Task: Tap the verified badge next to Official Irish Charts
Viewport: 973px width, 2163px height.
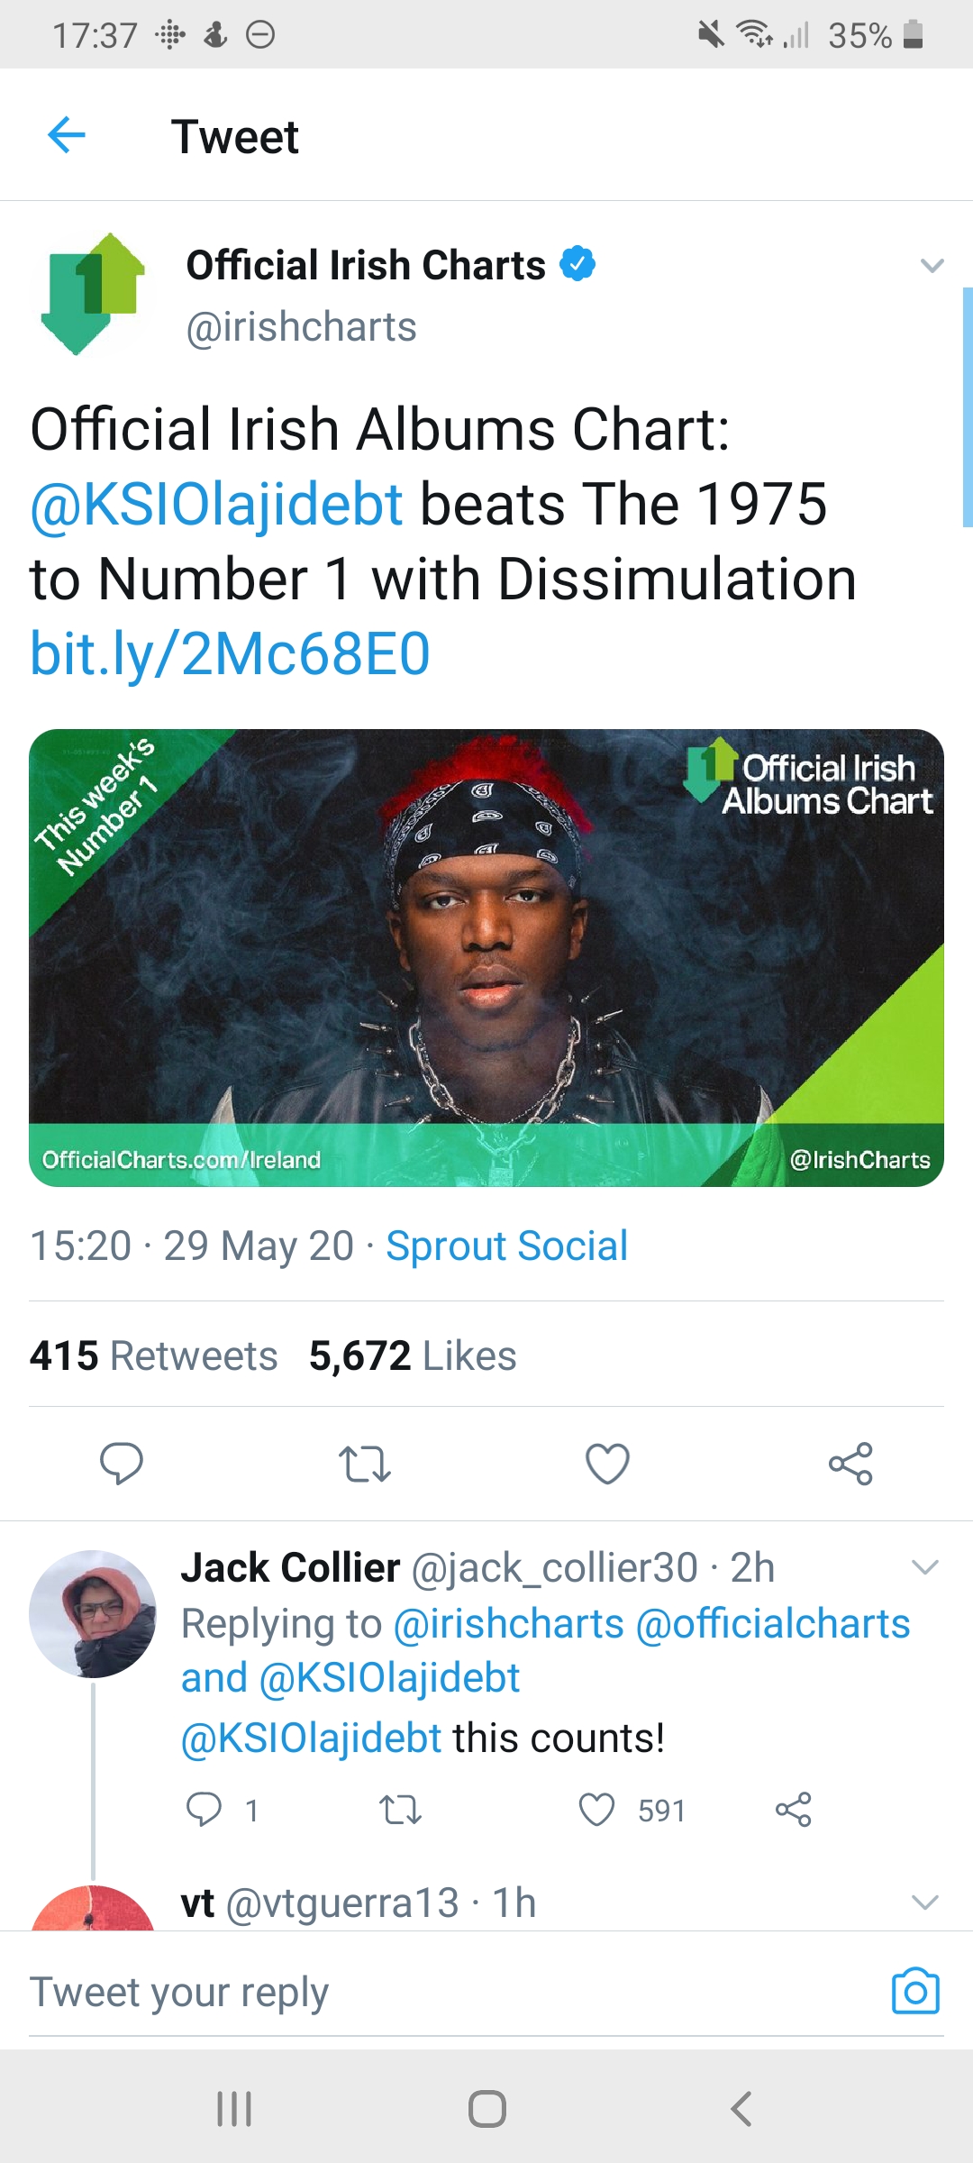Action: 579,263
